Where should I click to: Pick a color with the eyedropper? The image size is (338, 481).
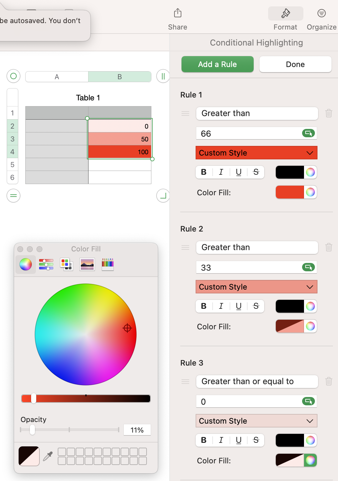(48, 456)
